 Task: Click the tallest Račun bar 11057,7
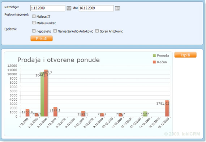[x=46, y=93]
